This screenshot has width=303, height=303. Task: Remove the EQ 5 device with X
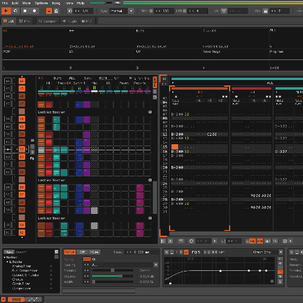(x=167, y=252)
